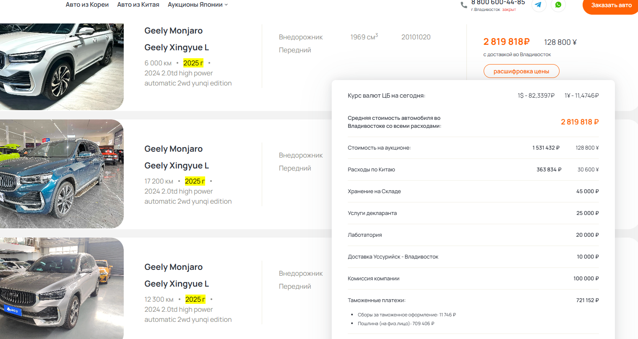Call the 8 800 600-44-85 phone number

point(498,3)
